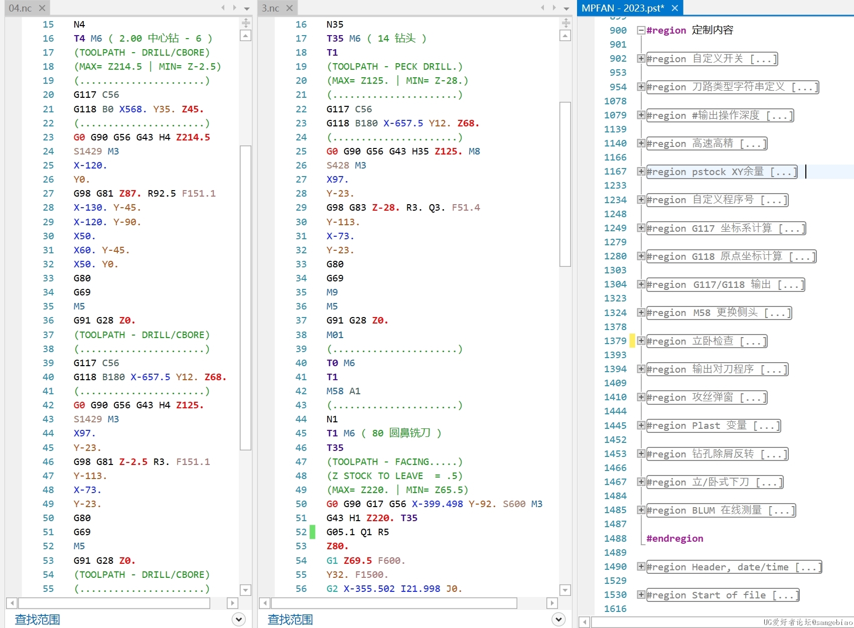Expand the 攻丝弹窗 region
The image size is (854, 628).
click(x=641, y=397)
